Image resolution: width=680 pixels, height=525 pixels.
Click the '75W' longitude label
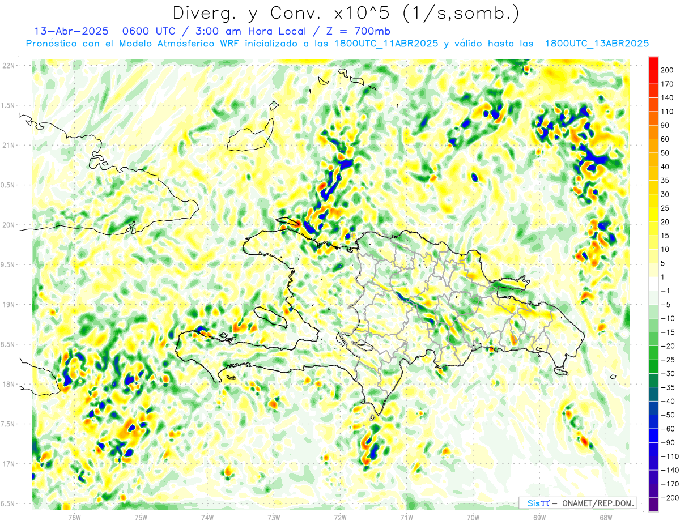click(141, 517)
